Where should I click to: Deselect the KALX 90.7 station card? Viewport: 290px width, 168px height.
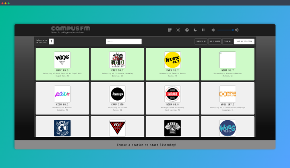click(x=117, y=64)
